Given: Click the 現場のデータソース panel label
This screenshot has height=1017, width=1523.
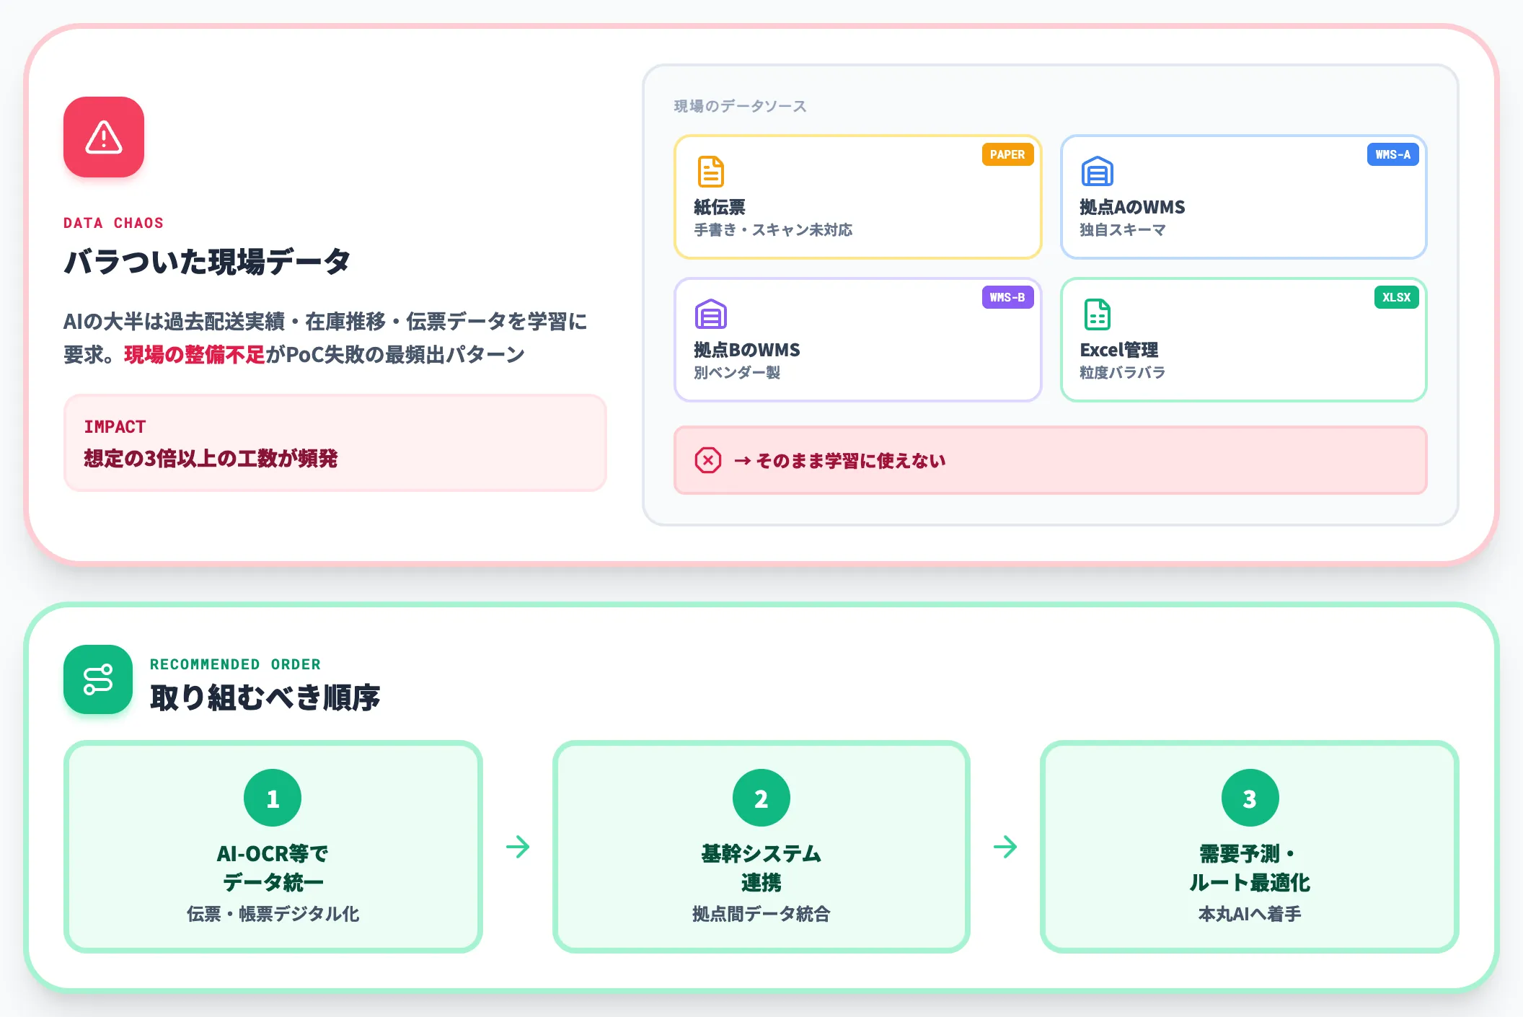Looking at the screenshot, I should pos(740,106).
